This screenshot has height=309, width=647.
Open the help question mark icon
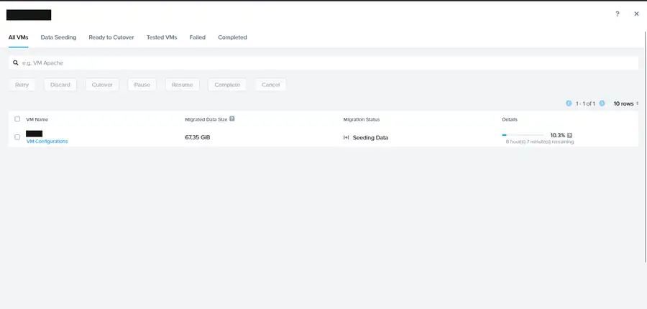(x=618, y=14)
